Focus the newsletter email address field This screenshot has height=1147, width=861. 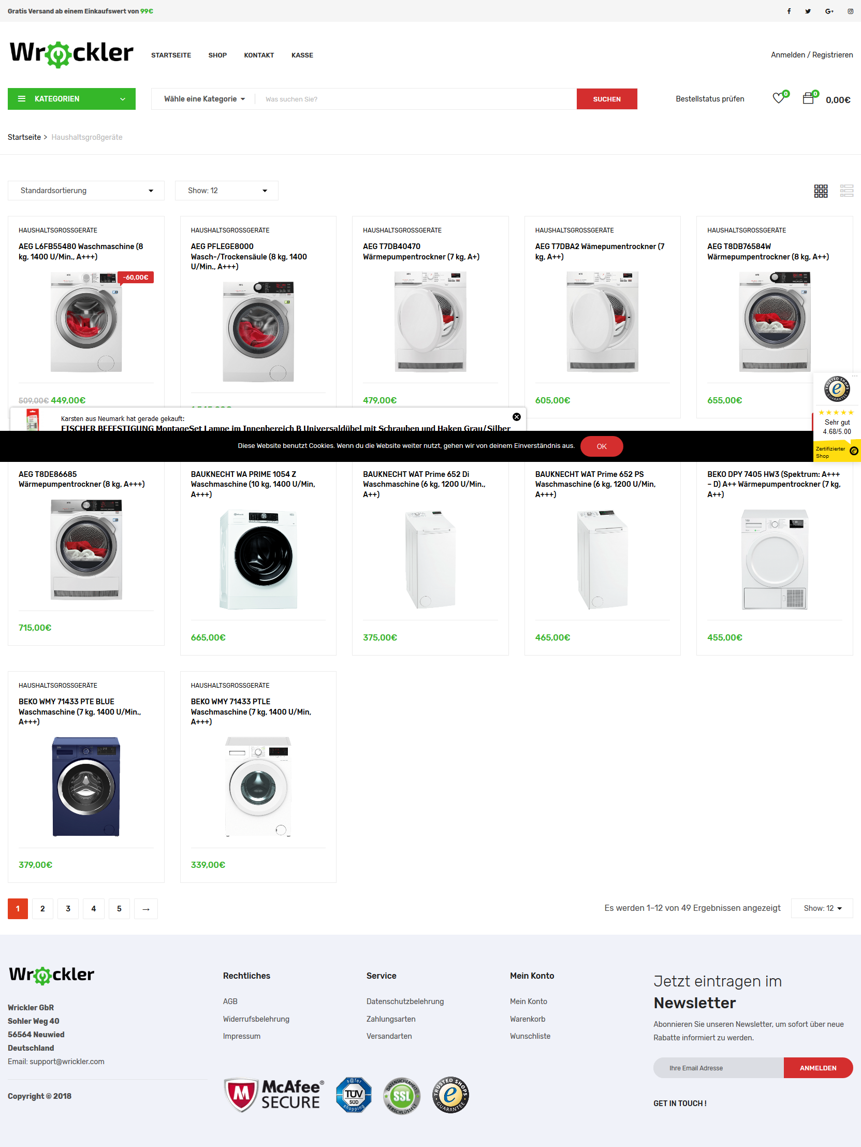718,1068
